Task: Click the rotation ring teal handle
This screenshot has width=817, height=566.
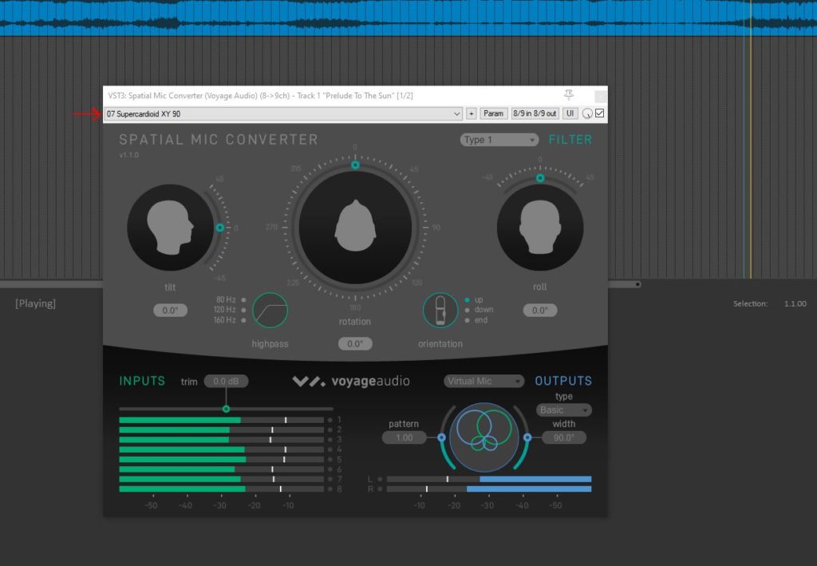Action: point(355,165)
